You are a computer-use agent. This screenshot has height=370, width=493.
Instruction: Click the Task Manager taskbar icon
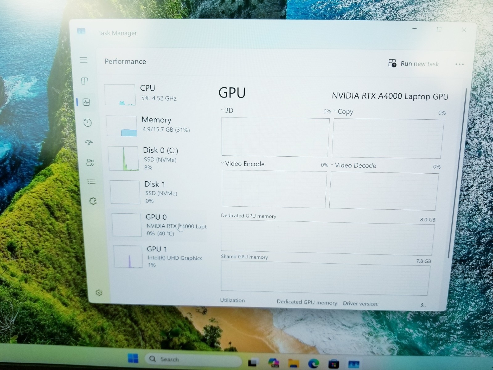pos(354,364)
